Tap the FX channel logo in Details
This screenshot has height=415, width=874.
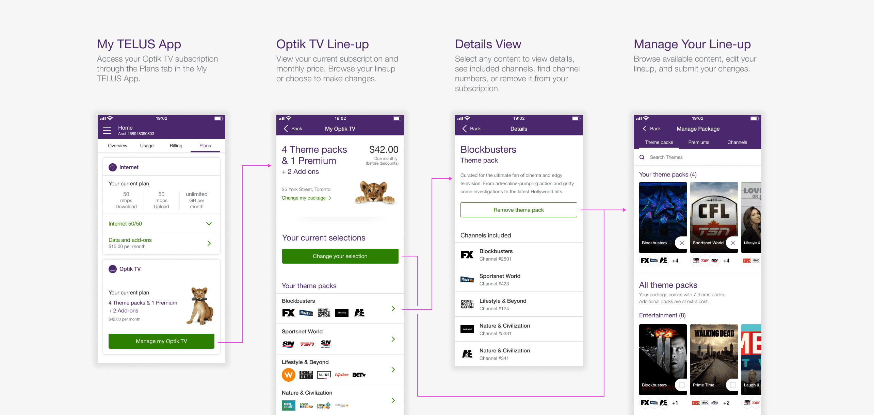coord(467,255)
